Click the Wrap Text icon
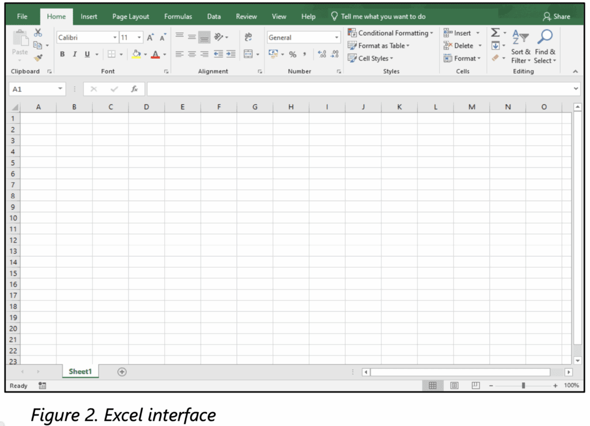Viewport: 590px width, 426px height. coord(248,36)
